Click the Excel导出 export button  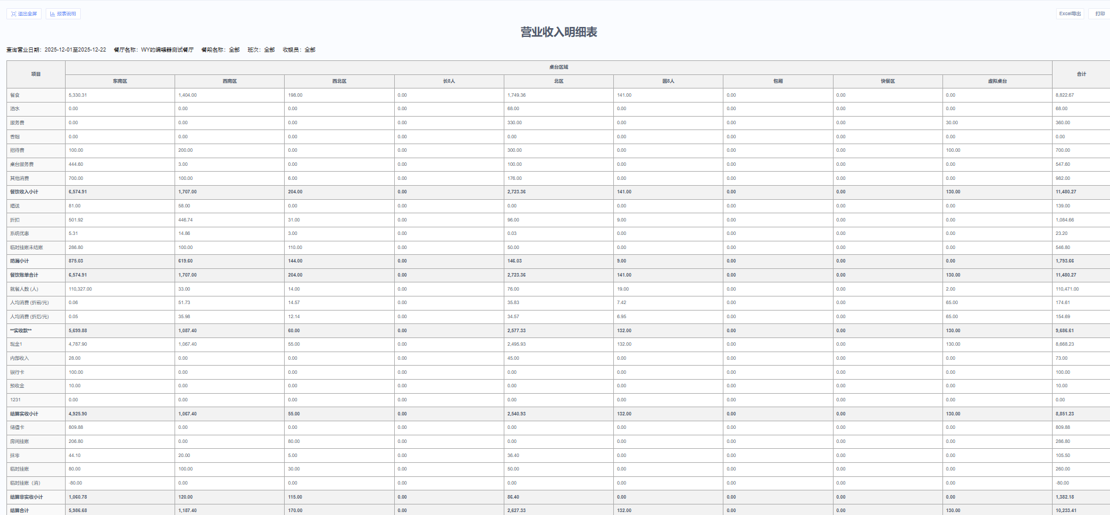tap(1070, 13)
